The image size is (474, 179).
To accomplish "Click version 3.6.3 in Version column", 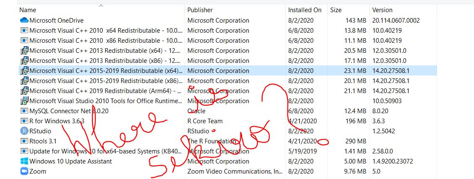I will pyautogui.click(x=379, y=121).
